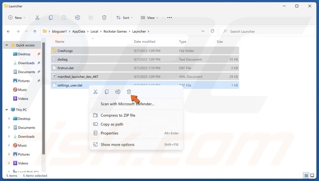Select the CrashLogs folder

(145, 51)
